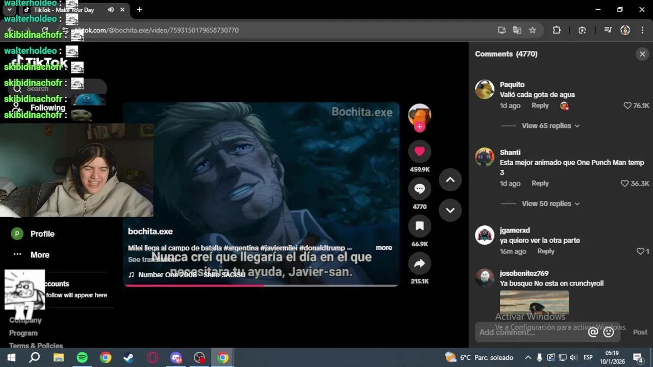The image size is (653, 367).
Task: Share the video using the arrow icon
Action: [419, 264]
